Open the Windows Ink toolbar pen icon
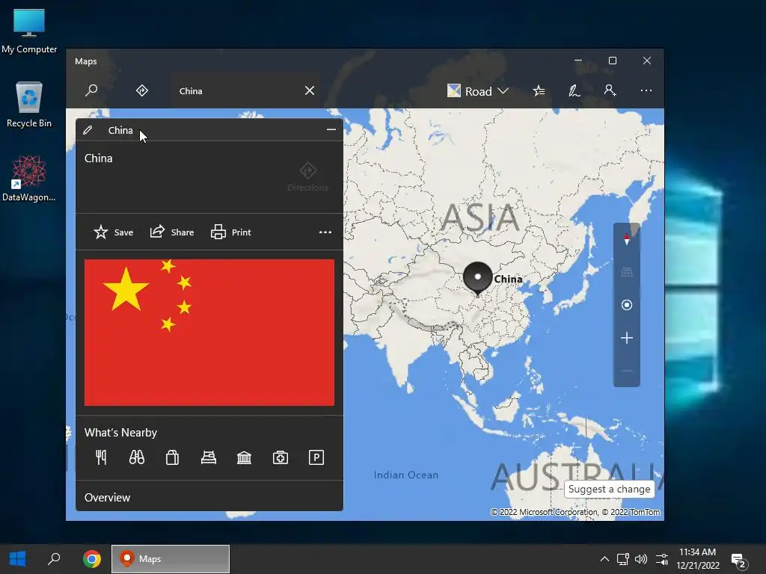 click(x=574, y=90)
